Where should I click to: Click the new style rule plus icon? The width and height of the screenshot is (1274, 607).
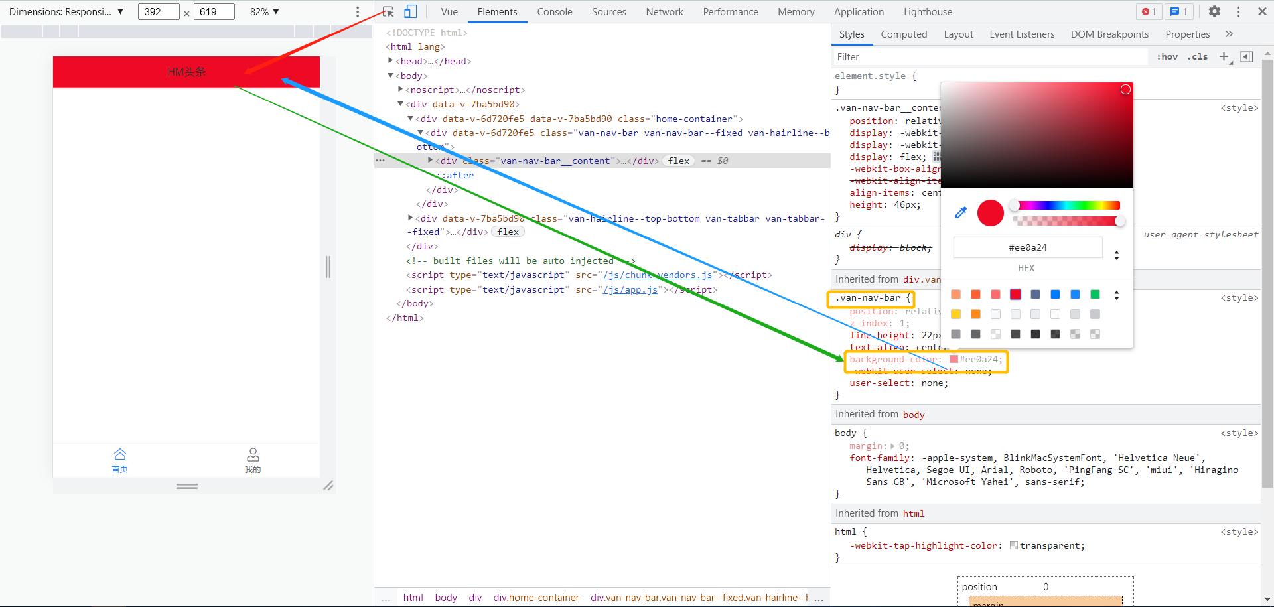(1224, 57)
